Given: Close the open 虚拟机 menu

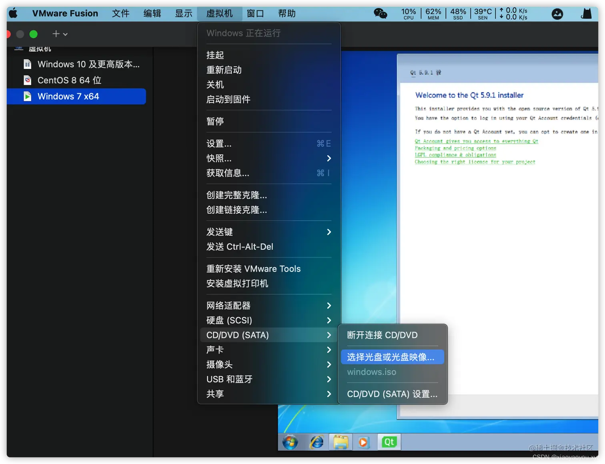Looking at the screenshot, I should pos(219,14).
